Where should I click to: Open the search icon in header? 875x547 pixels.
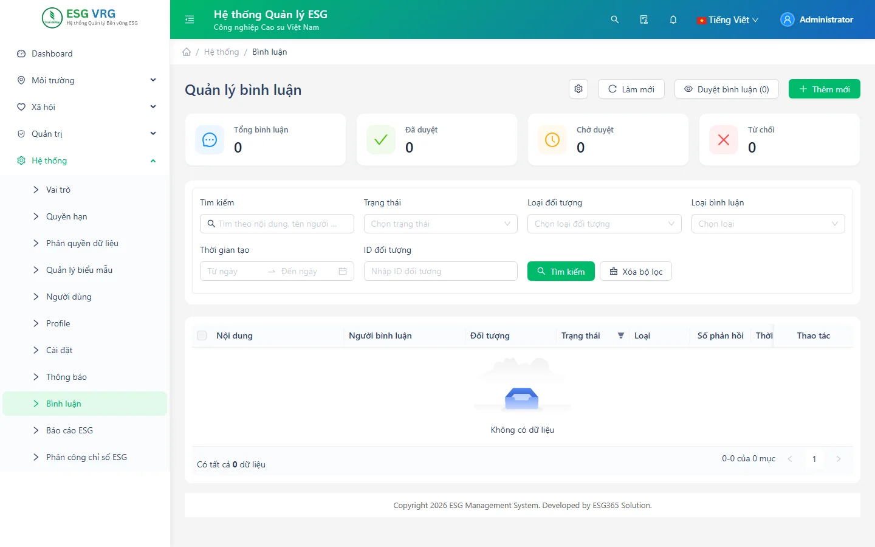[x=615, y=19]
